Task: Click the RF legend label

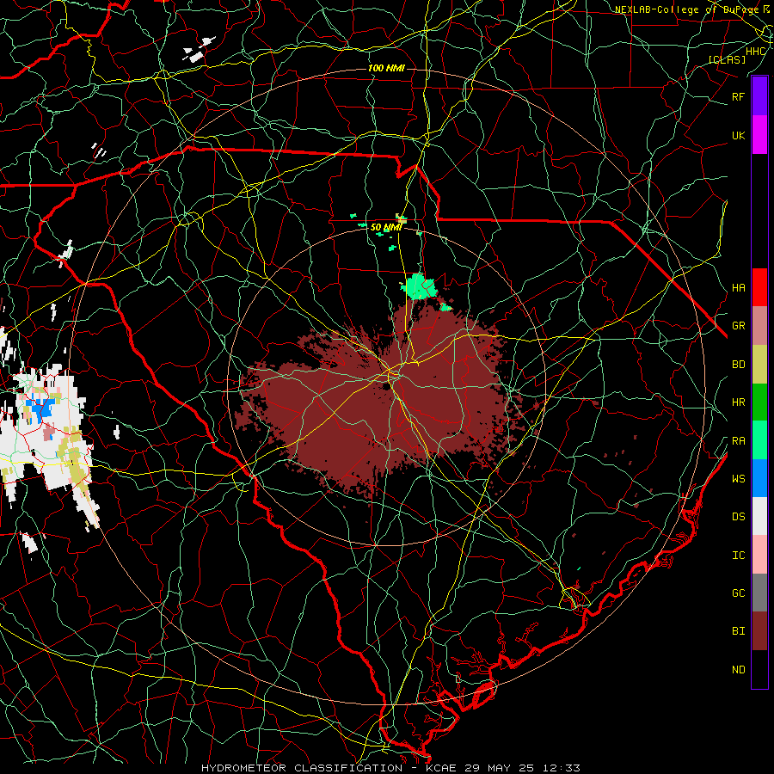Action: coord(738,96)
